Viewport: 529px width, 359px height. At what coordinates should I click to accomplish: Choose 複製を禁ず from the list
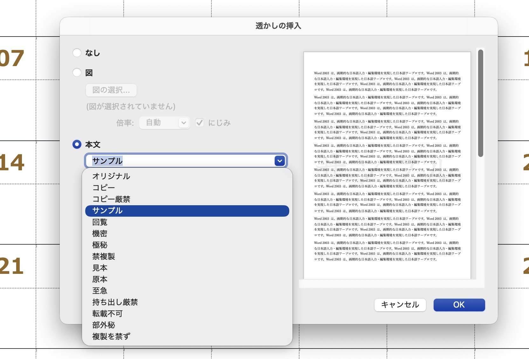click(x=187, y=336)
